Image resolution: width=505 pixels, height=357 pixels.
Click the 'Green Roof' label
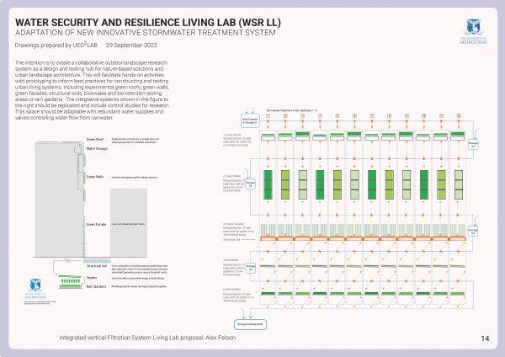click(94, 140)
